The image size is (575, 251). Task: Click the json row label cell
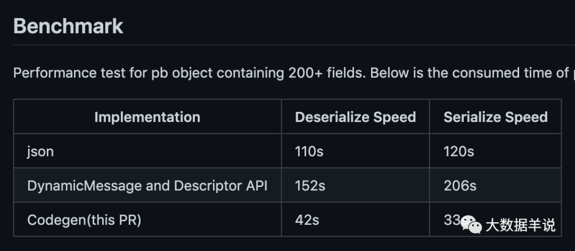tap(40, 151)
